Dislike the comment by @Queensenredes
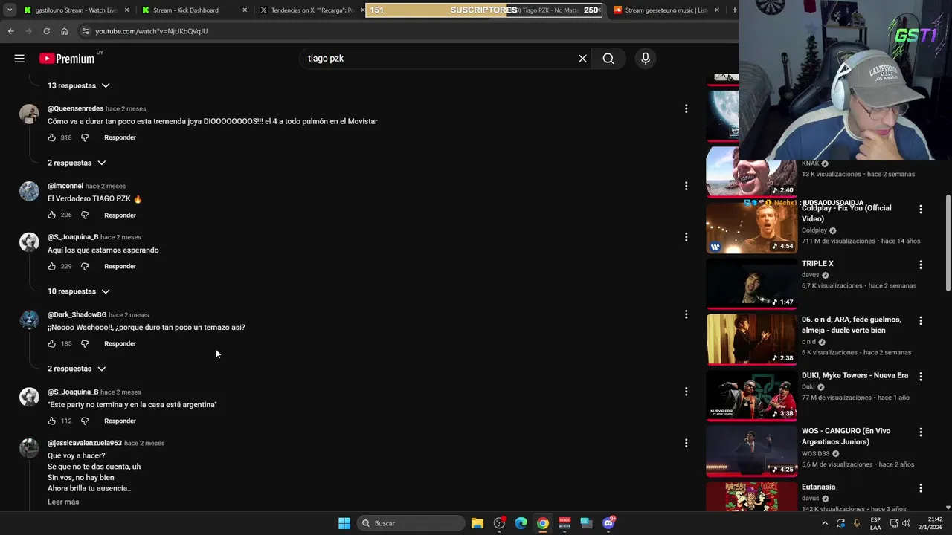Image resolution: width=952 pixels, height=535 pixels. coord(84,137)
